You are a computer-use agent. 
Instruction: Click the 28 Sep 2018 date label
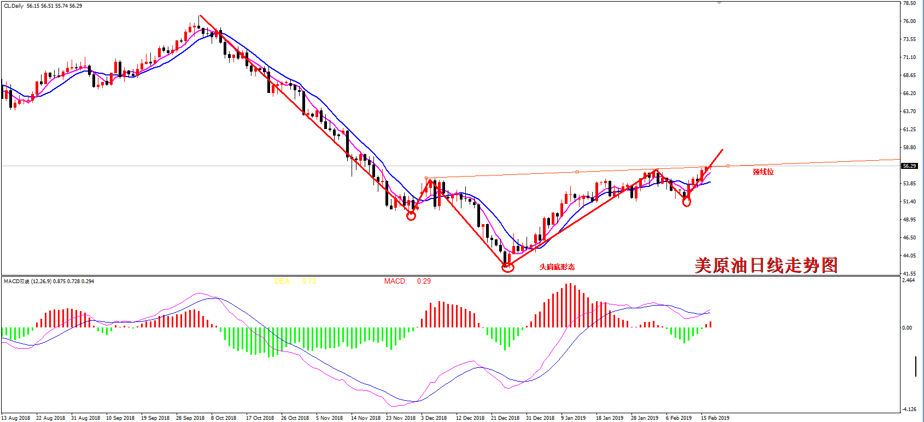point(190,418)
